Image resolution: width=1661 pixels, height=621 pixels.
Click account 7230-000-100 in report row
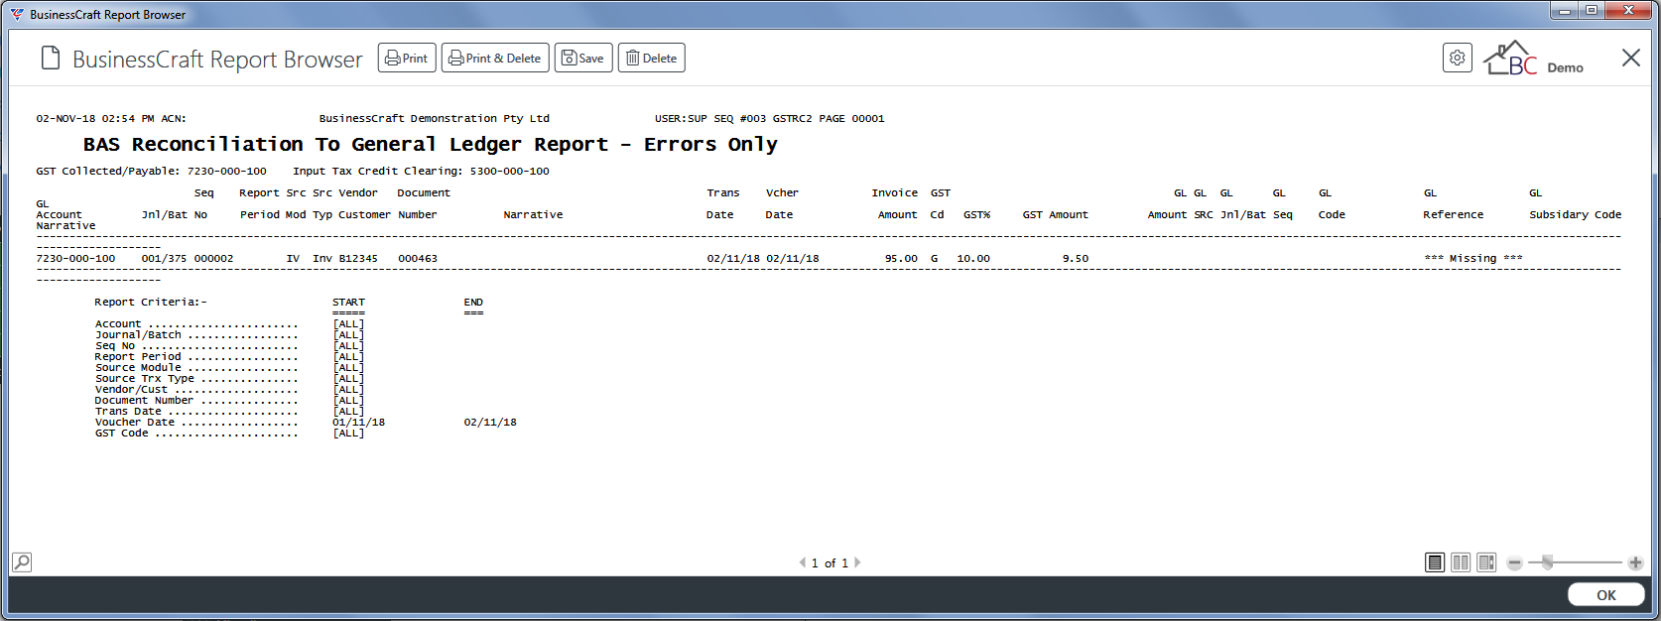point(75,259)
